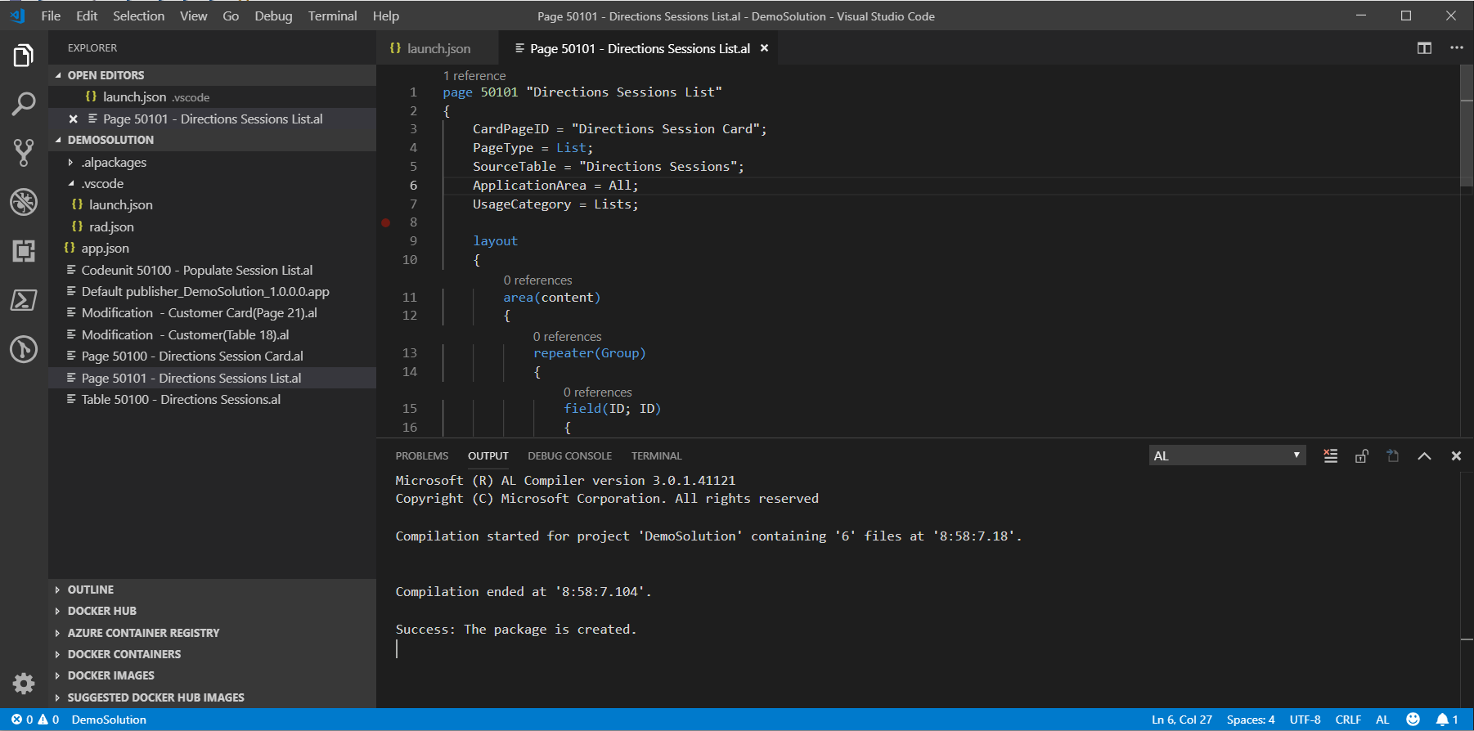This screenshot has height=731, width=1474.
Task: Open the Source Control view
Action: pyautogui.click(x=24, y=152)
